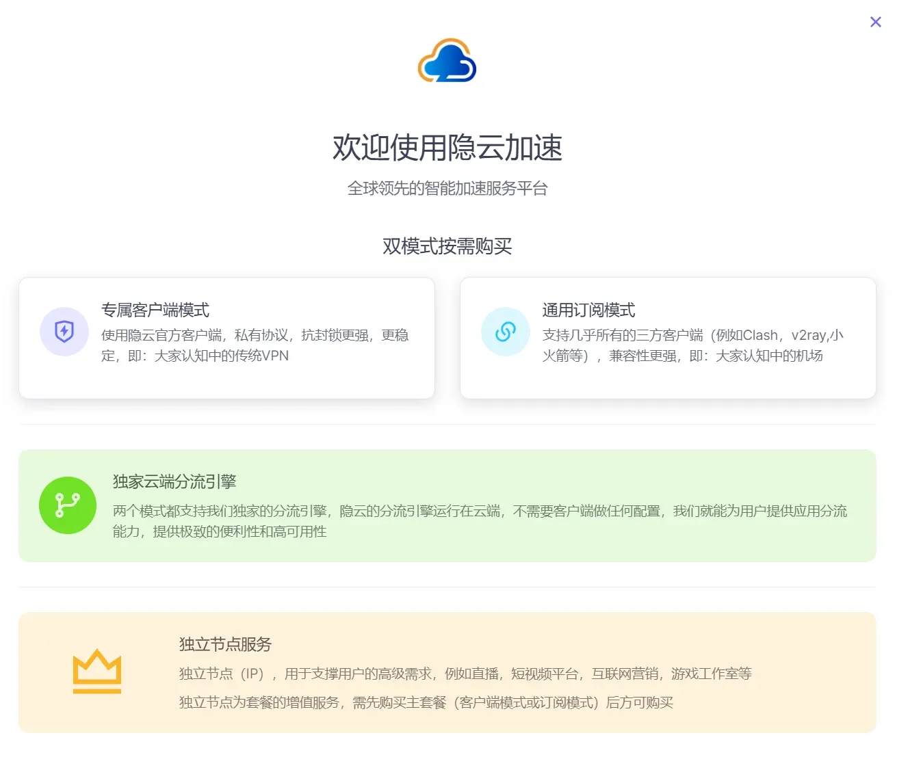The width and height of the screenshot is (897, 757).
Task: Close the welcome dialog with the X
Action: (x=875, y=22)
